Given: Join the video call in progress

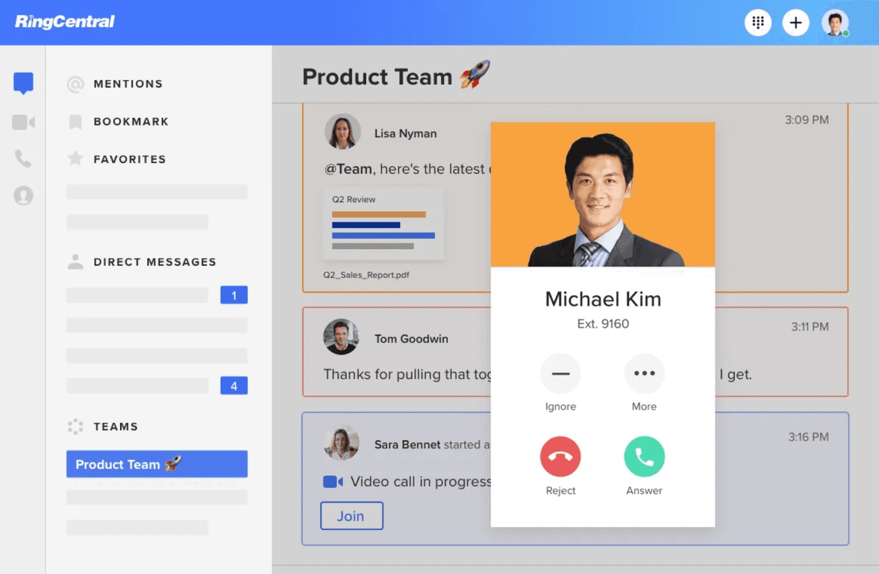Looking at the screenshot, I should [x=352, y=516].
